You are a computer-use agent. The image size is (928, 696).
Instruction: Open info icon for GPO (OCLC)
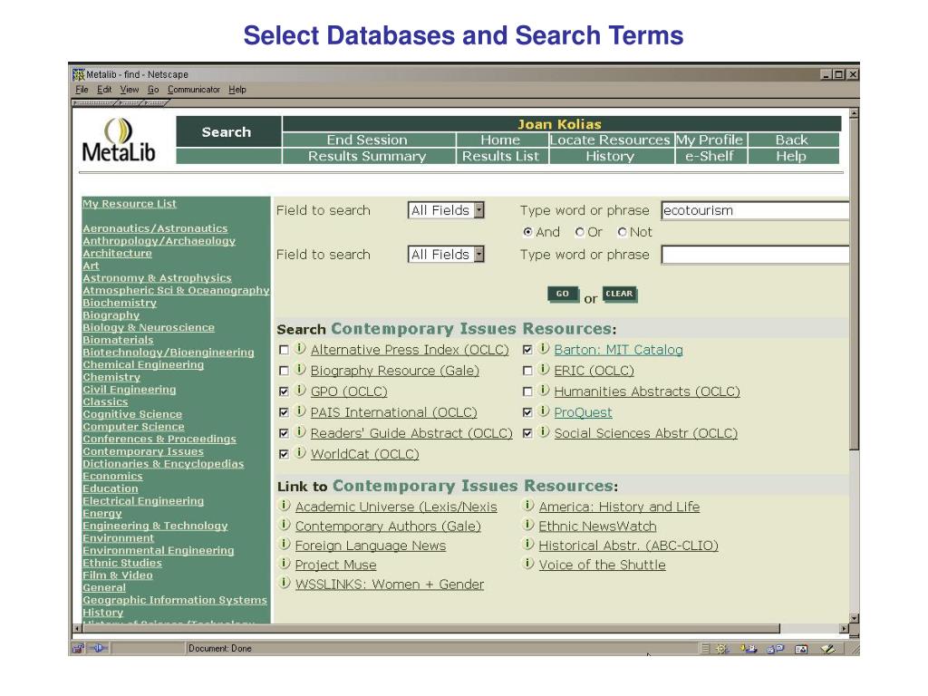[301, 390]
